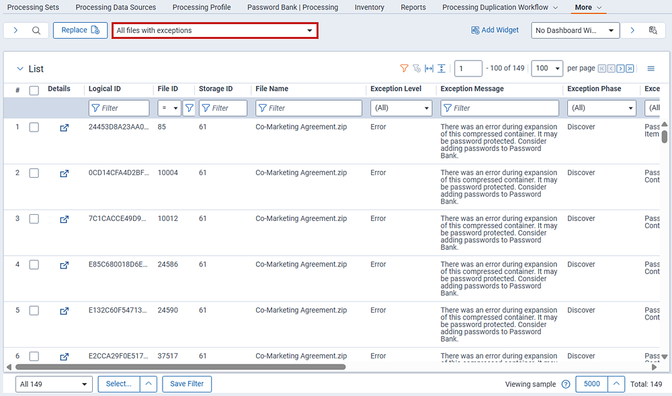Click the Select... button
This screenshot has width=672, height=396.
point(119,384)
